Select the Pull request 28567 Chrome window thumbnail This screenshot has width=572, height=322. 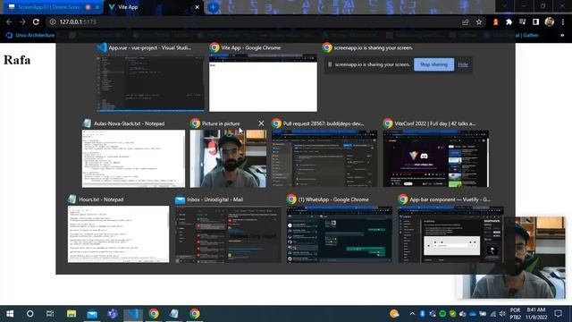[324, 159]
